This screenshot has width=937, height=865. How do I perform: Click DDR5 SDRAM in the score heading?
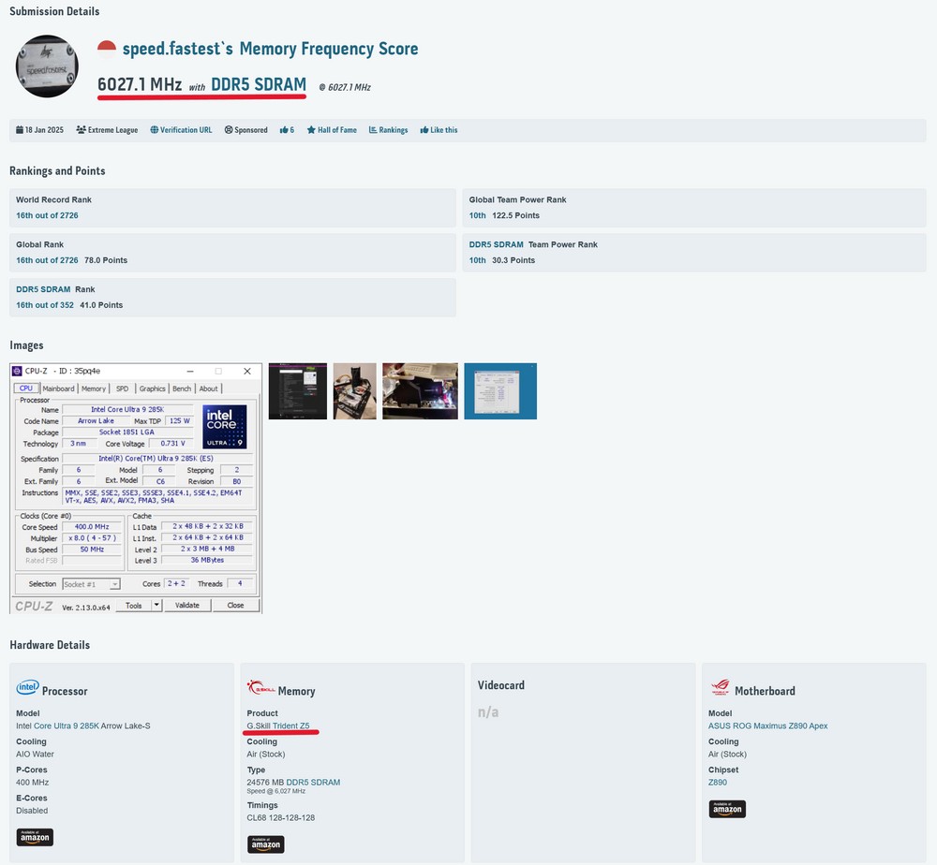tap(259, 85)
